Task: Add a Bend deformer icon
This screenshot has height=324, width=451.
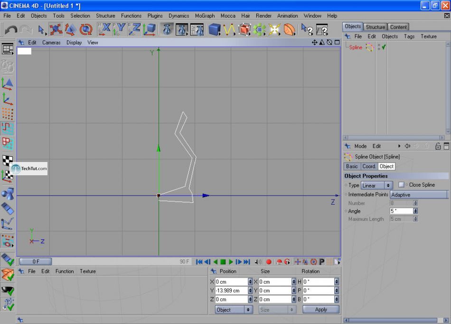Action: click(x=290, y=29)
